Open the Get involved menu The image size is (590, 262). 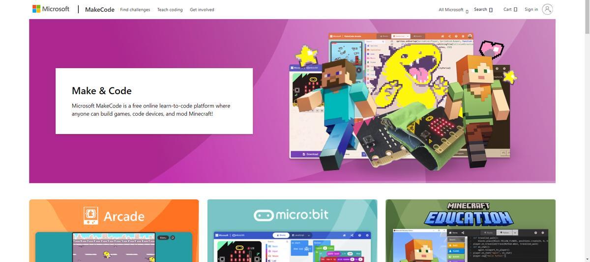click(202, 10)
